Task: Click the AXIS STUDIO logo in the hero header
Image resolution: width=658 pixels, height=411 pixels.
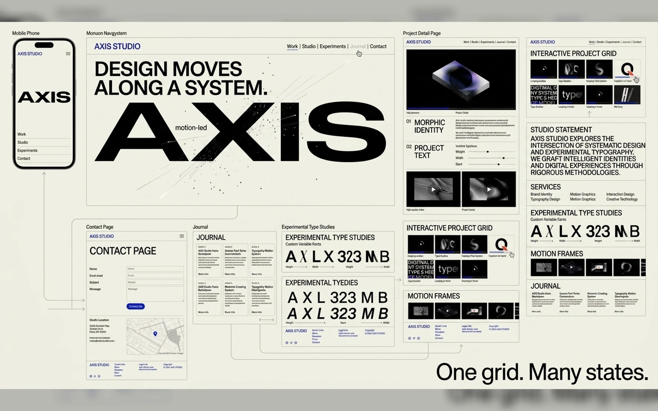Action: coord(117,46)
